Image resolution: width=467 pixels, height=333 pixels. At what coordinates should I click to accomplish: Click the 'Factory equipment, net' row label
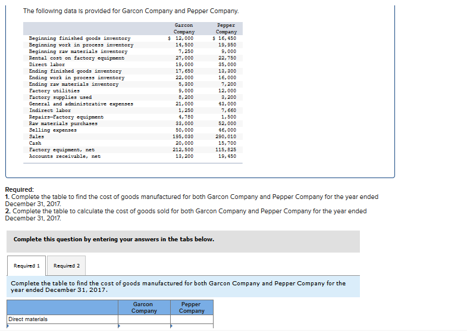tap(62, 150)
